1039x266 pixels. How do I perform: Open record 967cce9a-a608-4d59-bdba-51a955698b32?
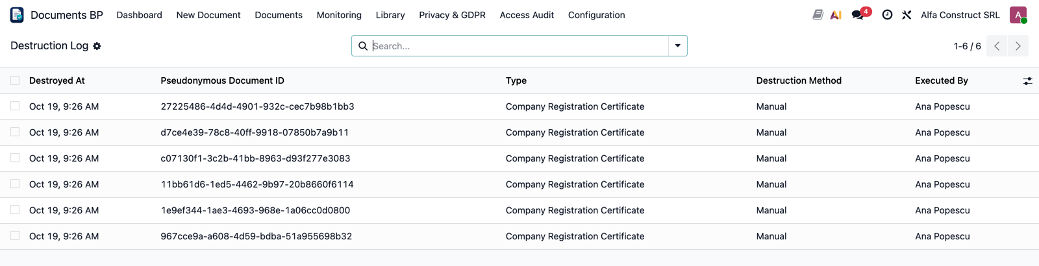tap(257, 236)
